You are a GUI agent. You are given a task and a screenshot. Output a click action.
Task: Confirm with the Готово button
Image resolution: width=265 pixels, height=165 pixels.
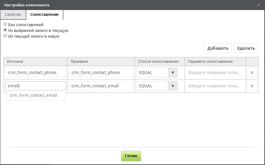(131, 156)
